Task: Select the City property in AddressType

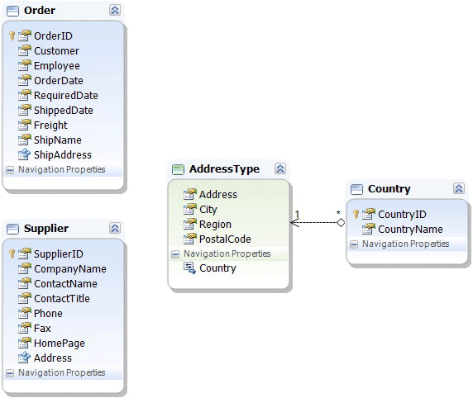Action: pyautogui.click(x=208, y=210)
